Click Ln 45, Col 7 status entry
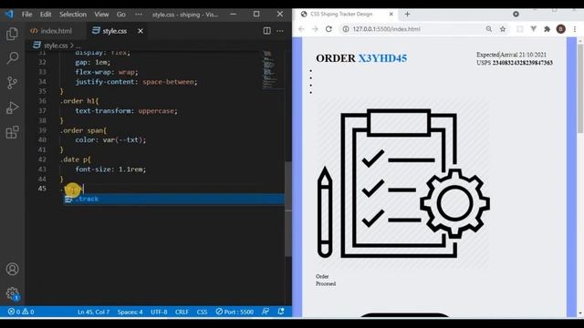 (93, 312)
